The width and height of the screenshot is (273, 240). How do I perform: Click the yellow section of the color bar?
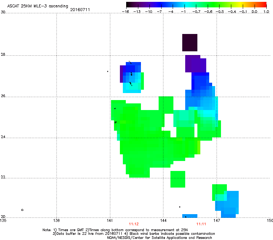click(239, 5)
